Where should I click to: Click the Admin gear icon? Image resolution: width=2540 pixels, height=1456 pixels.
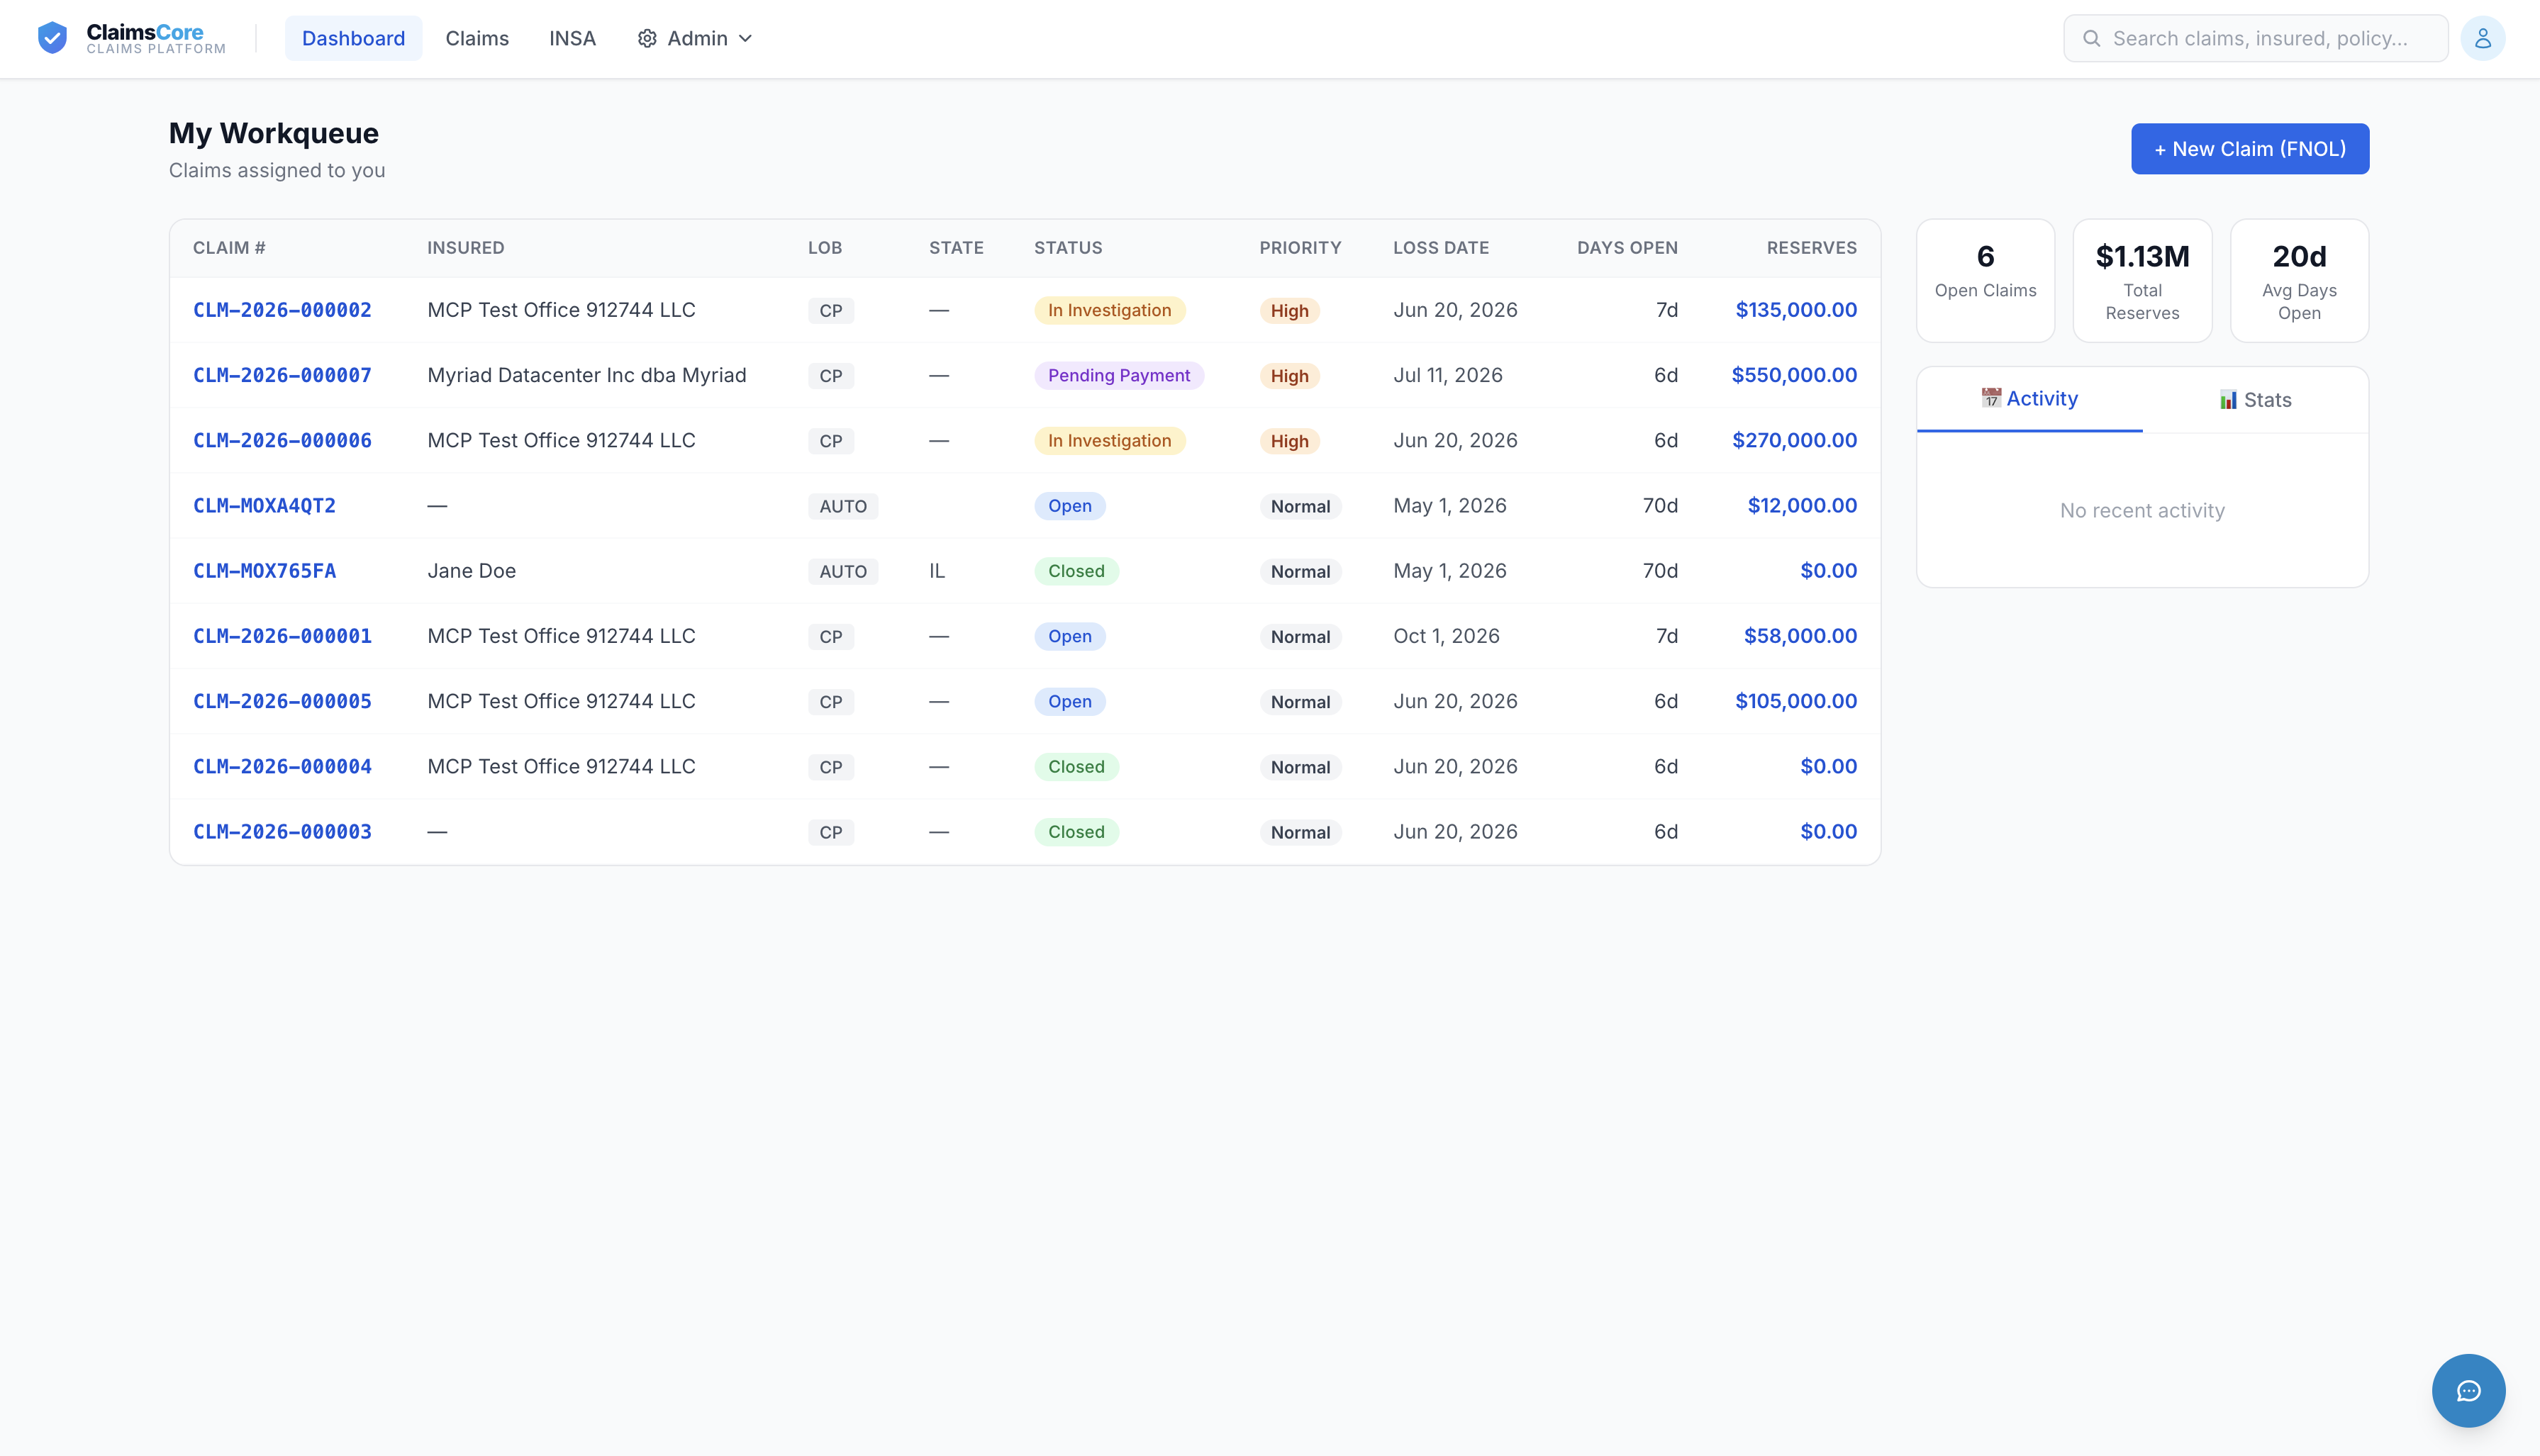pos(647,38)
